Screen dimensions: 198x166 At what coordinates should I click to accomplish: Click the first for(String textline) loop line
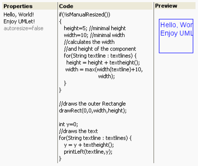[x=100, y=56]
